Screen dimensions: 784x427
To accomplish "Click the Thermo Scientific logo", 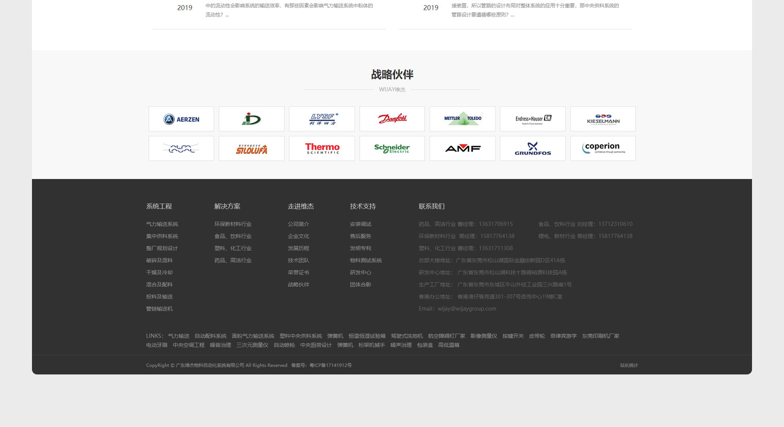I will tap(322, 148).
